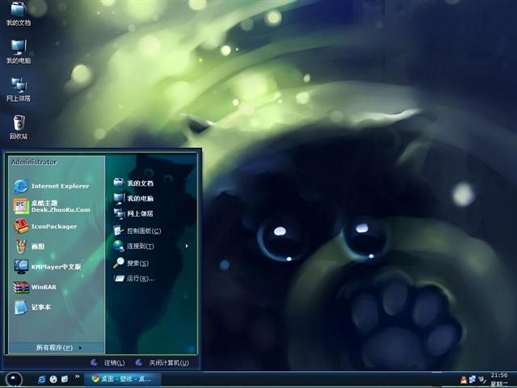
Task: Click network tray icon
Action: click(x=473, y=379)
